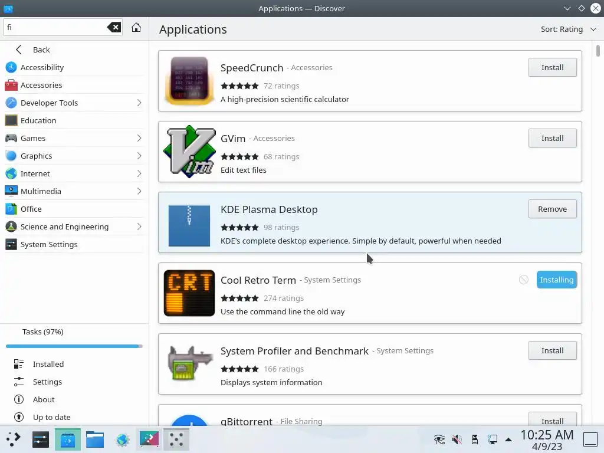The height and width of the screenshot is (453, 604).
Task: Expand the Multimedia subcategories chevron
Action: tap(139, 192)
